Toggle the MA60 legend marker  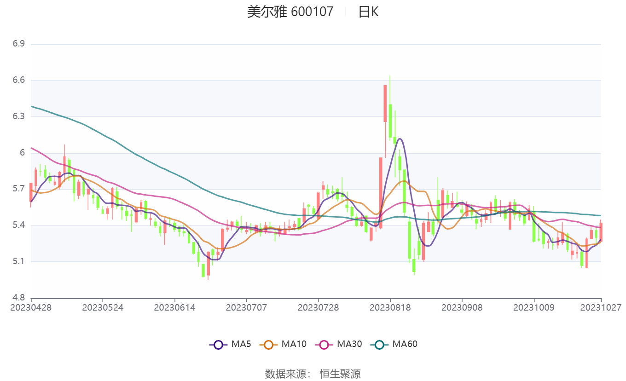pos(379,344)
